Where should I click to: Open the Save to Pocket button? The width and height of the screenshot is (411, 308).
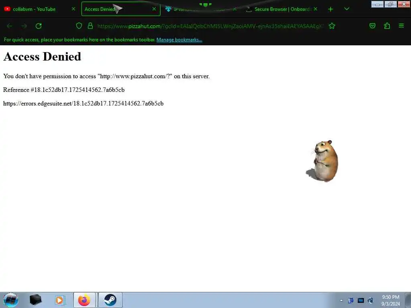[372, 26]
